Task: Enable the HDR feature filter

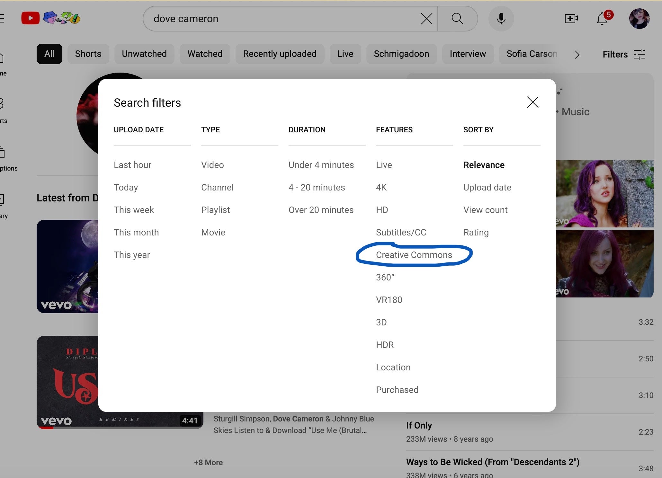Action: [385, 345]
